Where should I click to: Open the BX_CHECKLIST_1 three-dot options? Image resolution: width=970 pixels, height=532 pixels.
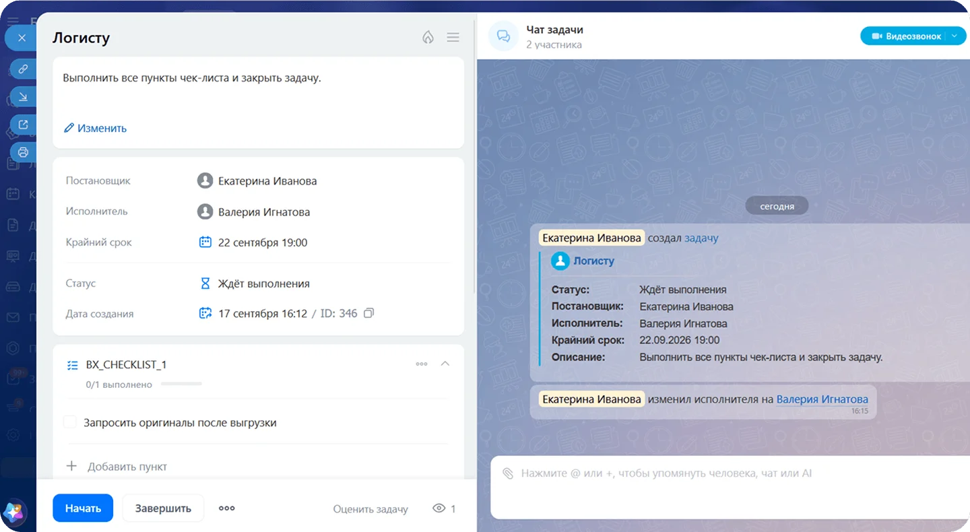[422, 364]
